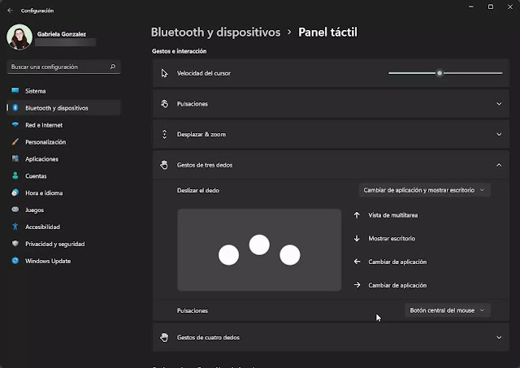
Task: Open Windows Update settings
Action: click(x=63, y=261)
